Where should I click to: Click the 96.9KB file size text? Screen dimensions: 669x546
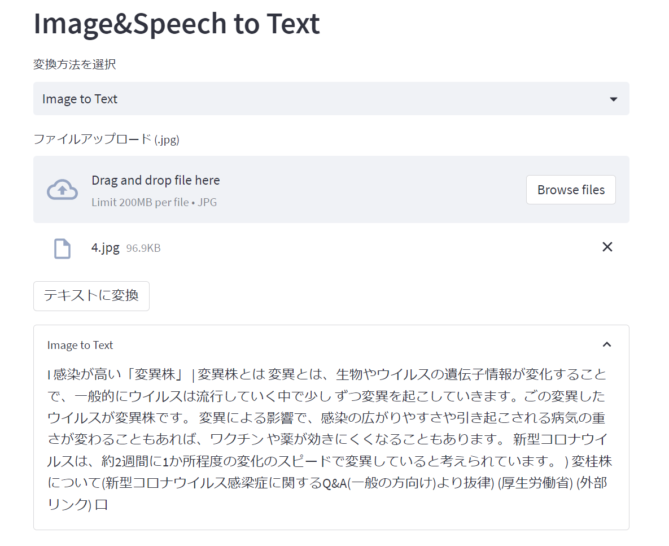pyautogui.click(x=143, y=248)
